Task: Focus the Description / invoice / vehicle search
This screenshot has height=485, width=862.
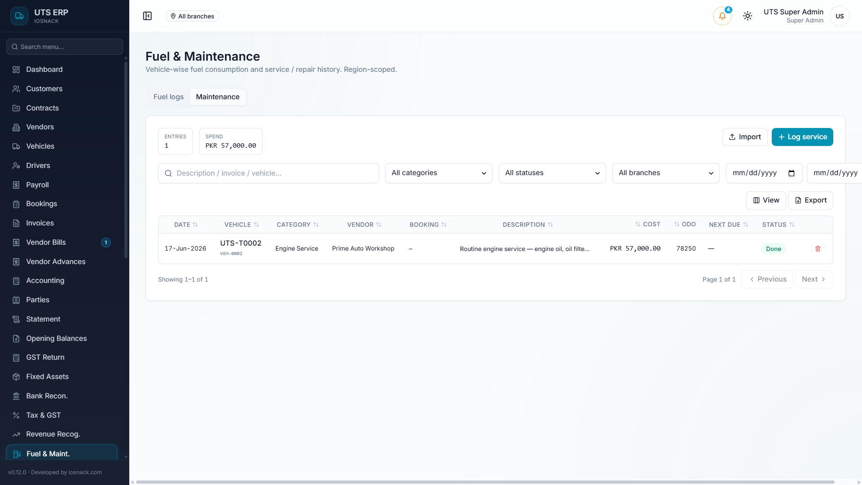Action: 268,173
